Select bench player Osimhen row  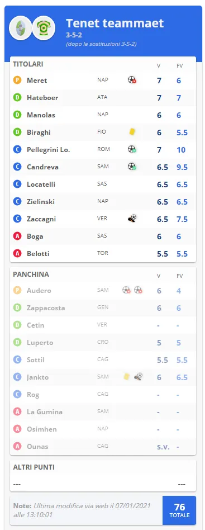tap(103, 429)
